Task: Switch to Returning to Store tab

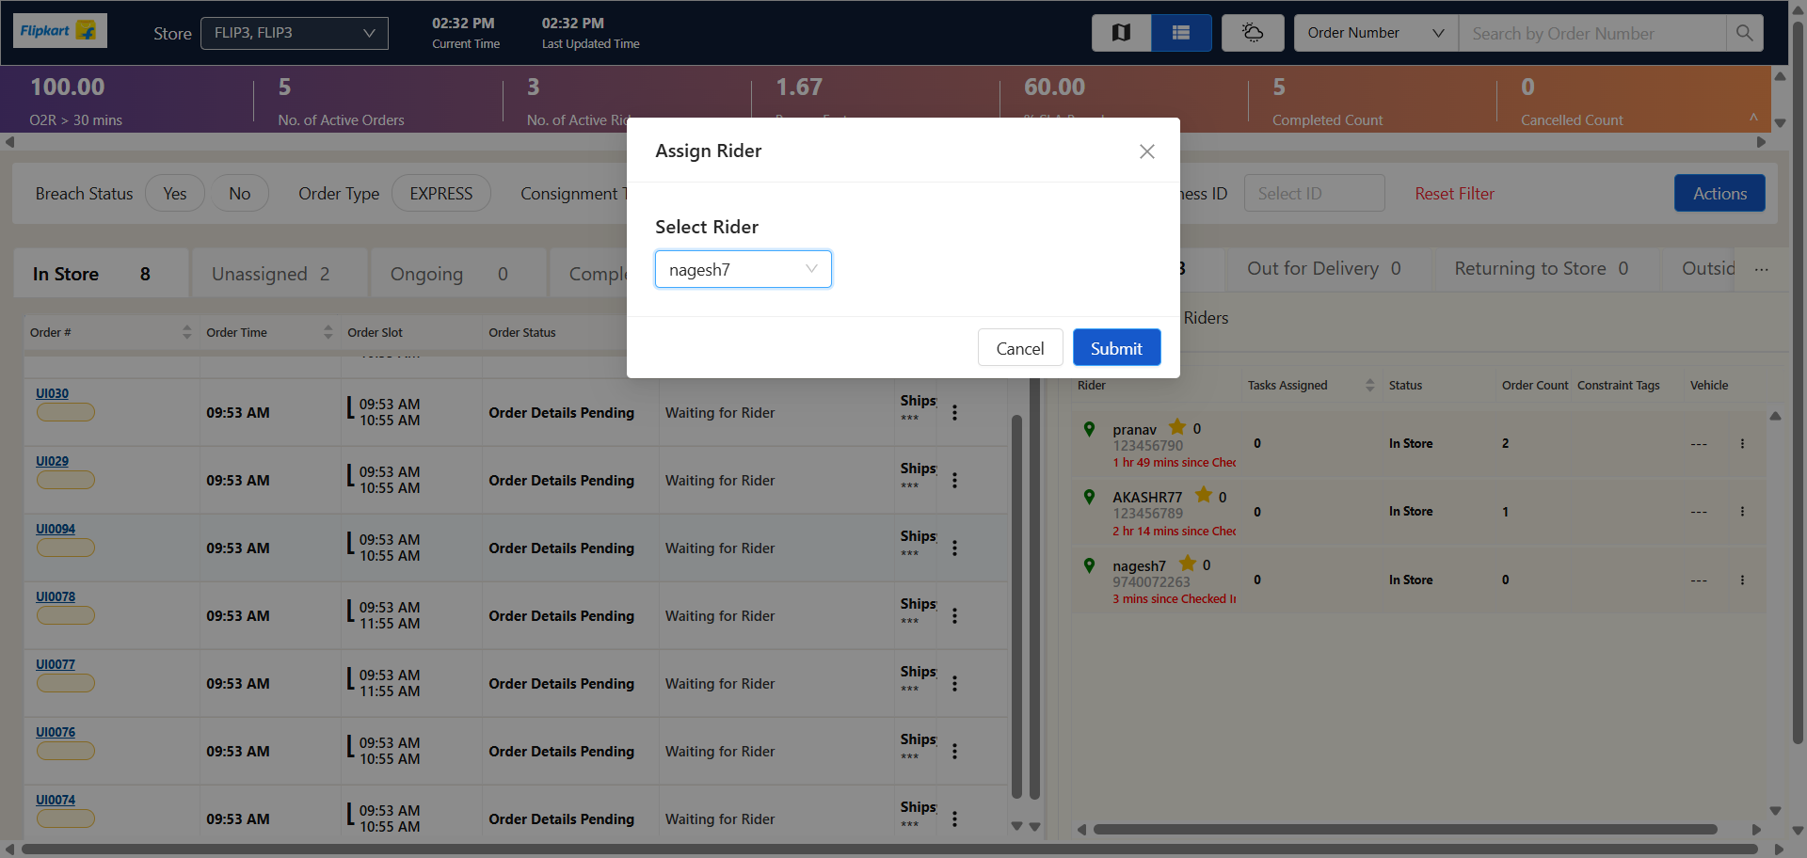Action: tap(1542, 269)
